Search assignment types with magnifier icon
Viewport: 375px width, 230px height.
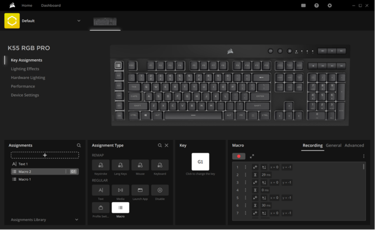point(160,145)
